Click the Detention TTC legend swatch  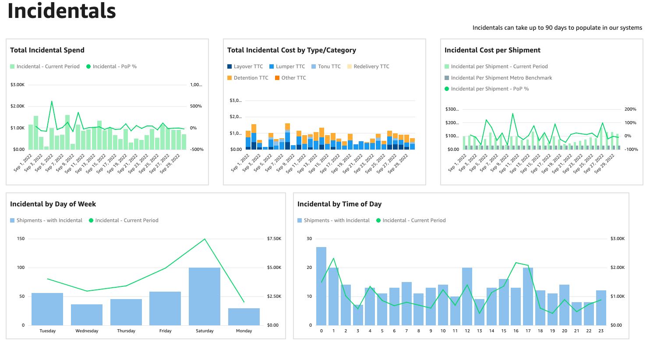pos(230,78)
